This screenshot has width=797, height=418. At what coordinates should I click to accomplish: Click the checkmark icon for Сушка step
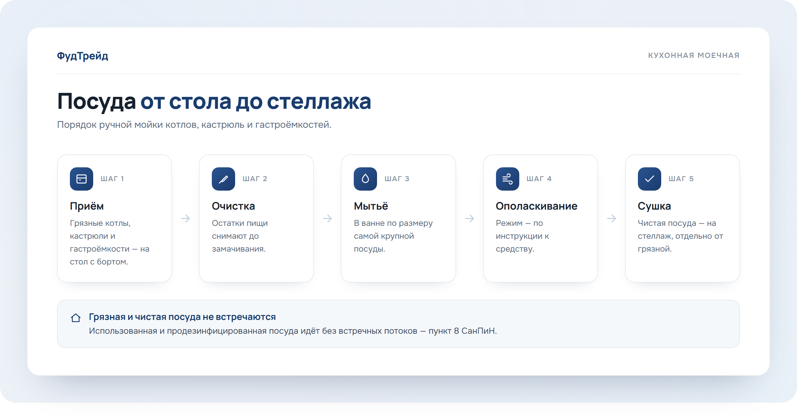point(650,179)
